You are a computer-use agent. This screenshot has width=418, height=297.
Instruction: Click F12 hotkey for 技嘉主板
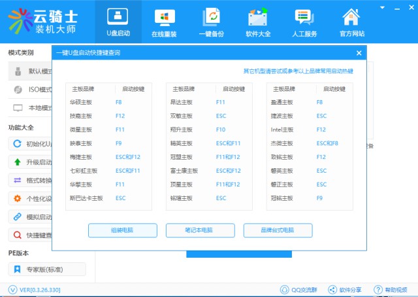coord(120,116)
